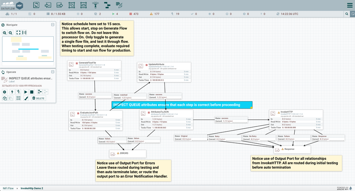Image resolution: width=355 pixels, height=191 pixels.
Task: Select the Output Port toolbar icon
Action: [x=60, y=5]
